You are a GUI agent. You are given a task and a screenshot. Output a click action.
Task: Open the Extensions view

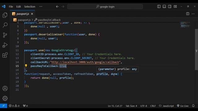pos(5,55)
